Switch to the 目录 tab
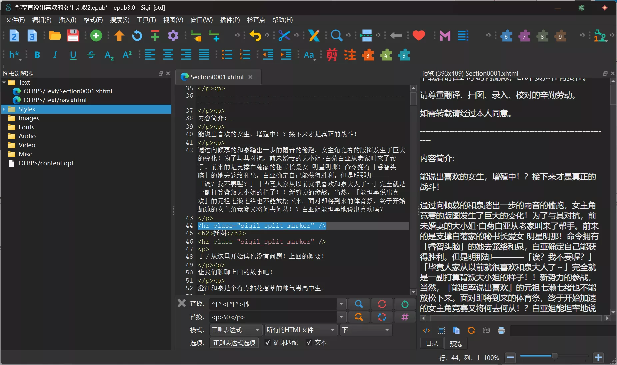The image size is (617, 365). pos(432,343)
